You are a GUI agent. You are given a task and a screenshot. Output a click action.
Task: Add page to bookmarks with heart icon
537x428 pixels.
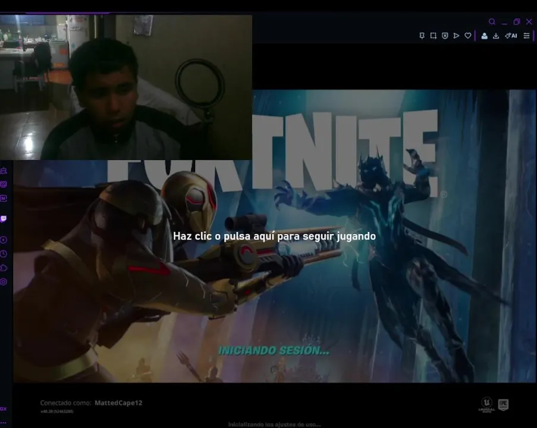point(468,36)
